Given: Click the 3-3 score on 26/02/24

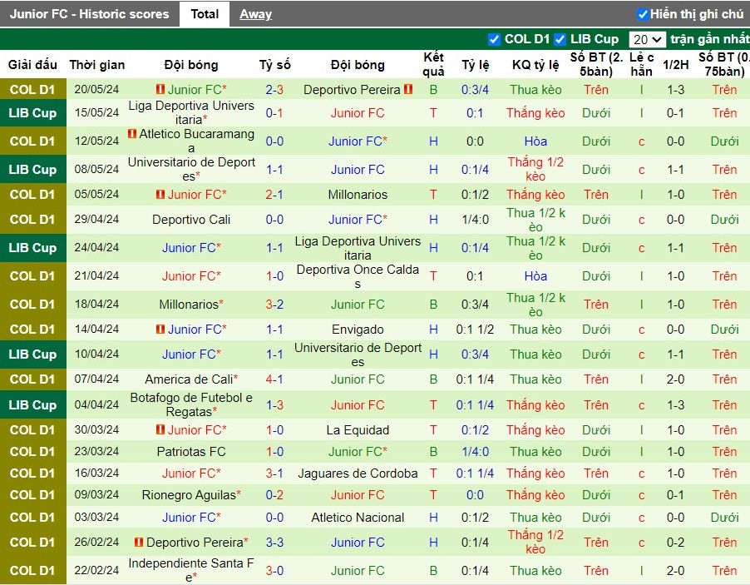Looking at the screenshot, I should click(x=274, y=543).
